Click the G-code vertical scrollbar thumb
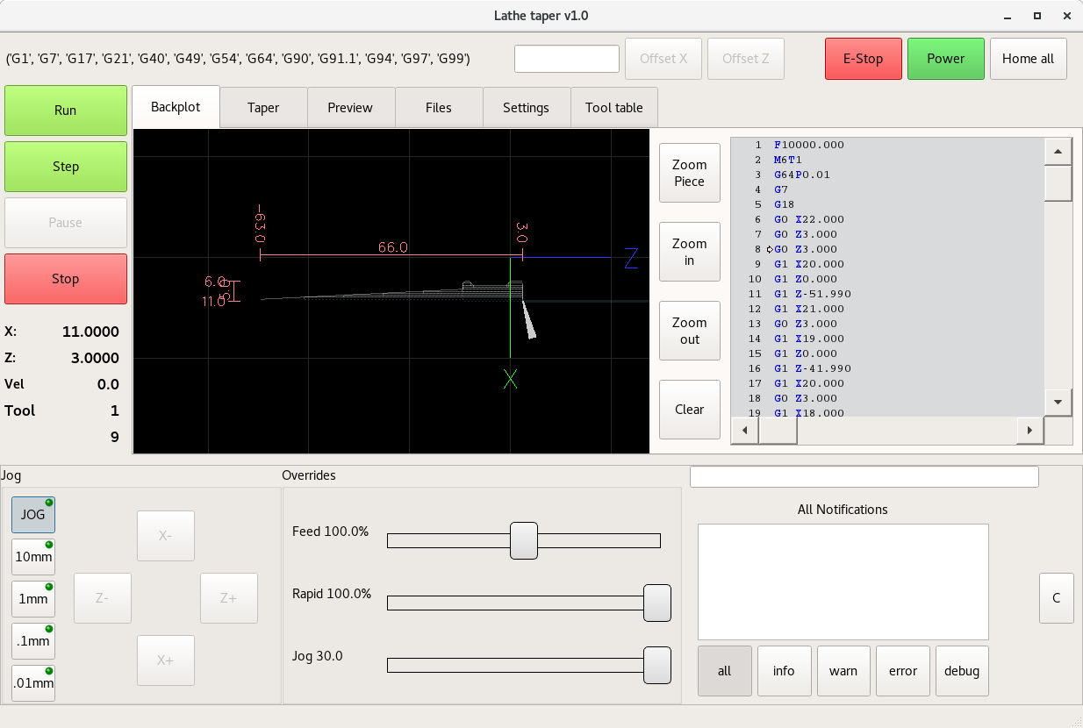 (x=1058, y=183)
